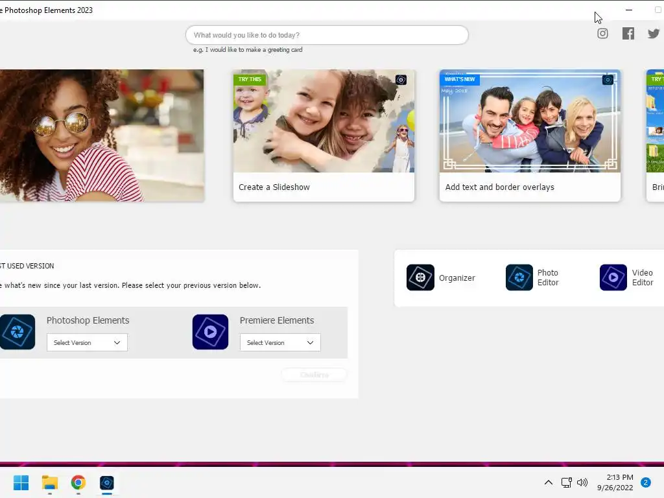The width and height of the screenshot is (664, 498).
Task: Click the 'WHAT'S NEW' tag on the overlays card
Action: (460, 79)
